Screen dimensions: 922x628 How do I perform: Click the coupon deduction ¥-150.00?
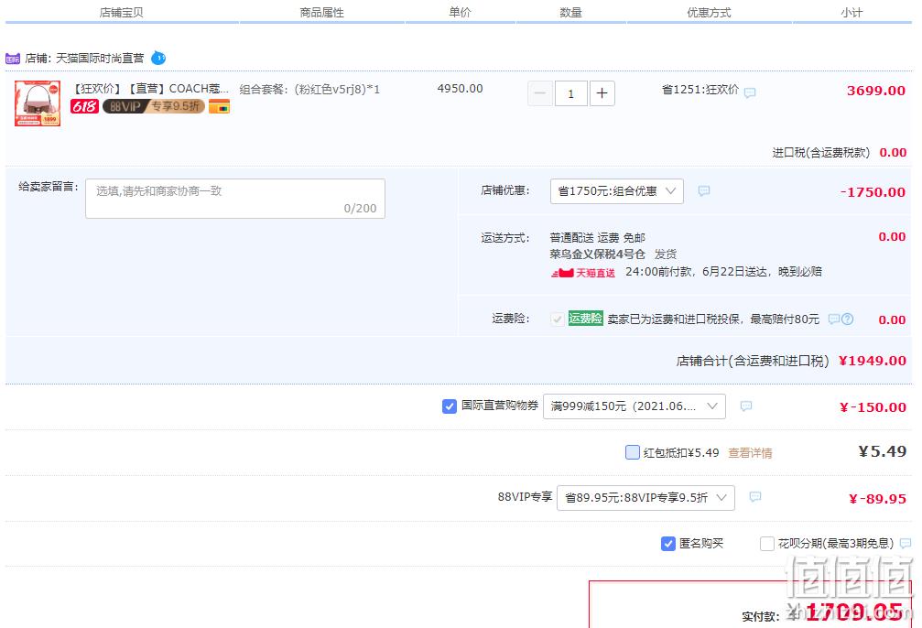click(x=873, y=407)
